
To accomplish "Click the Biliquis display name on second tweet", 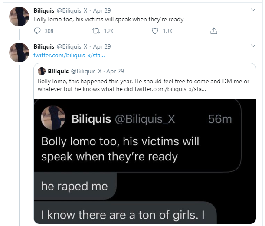I will click(x=44, y=46).
